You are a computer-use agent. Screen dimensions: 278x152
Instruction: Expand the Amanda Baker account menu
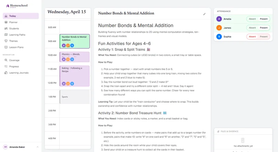[x=38, y=147]
